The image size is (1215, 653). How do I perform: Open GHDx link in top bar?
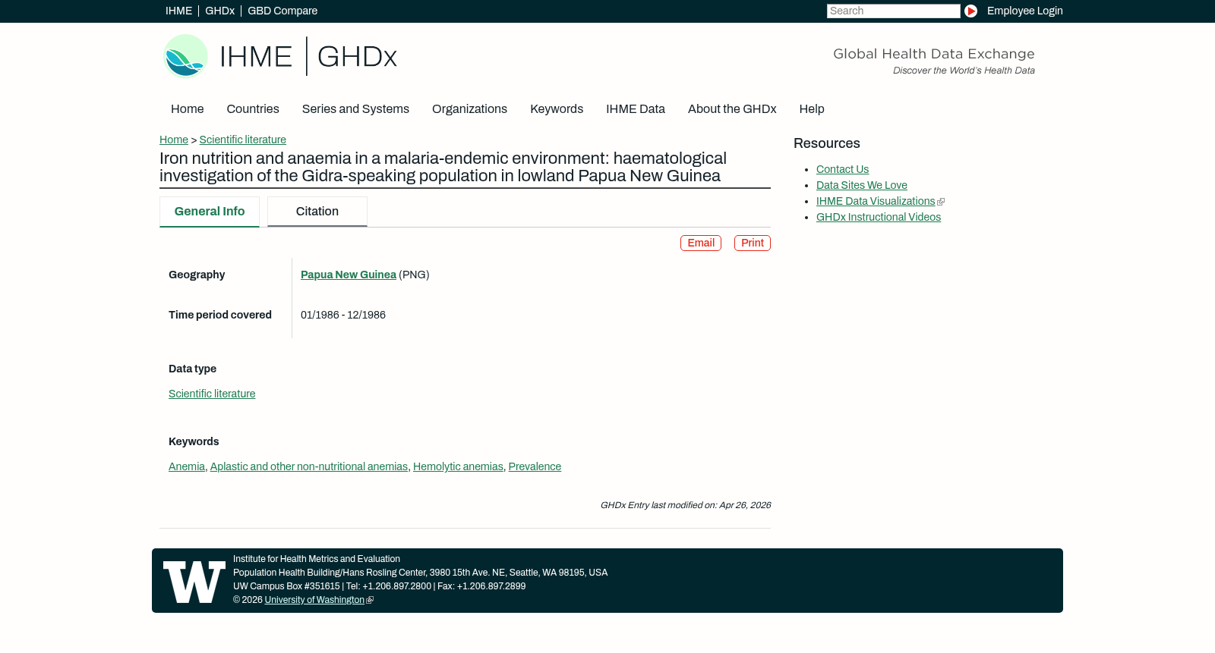[x=219, y=11]
